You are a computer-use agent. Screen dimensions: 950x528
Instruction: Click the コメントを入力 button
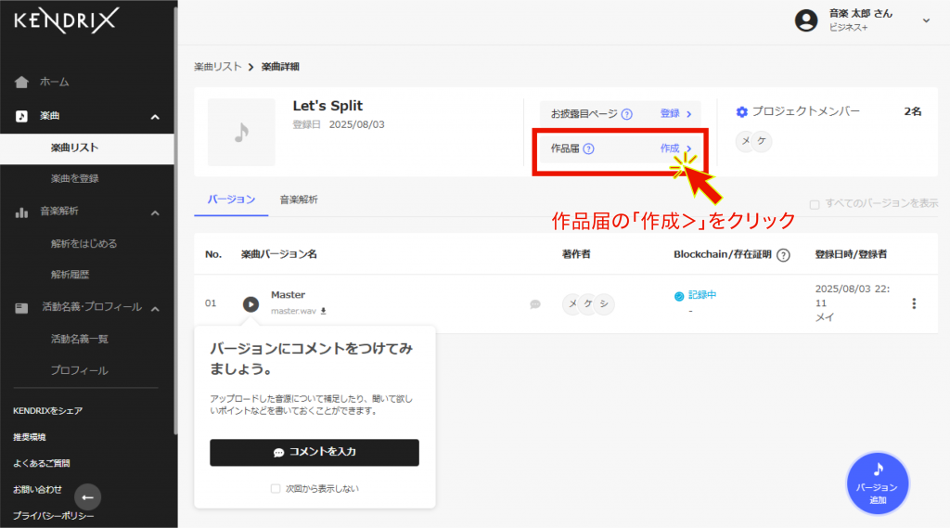[315, 452]
